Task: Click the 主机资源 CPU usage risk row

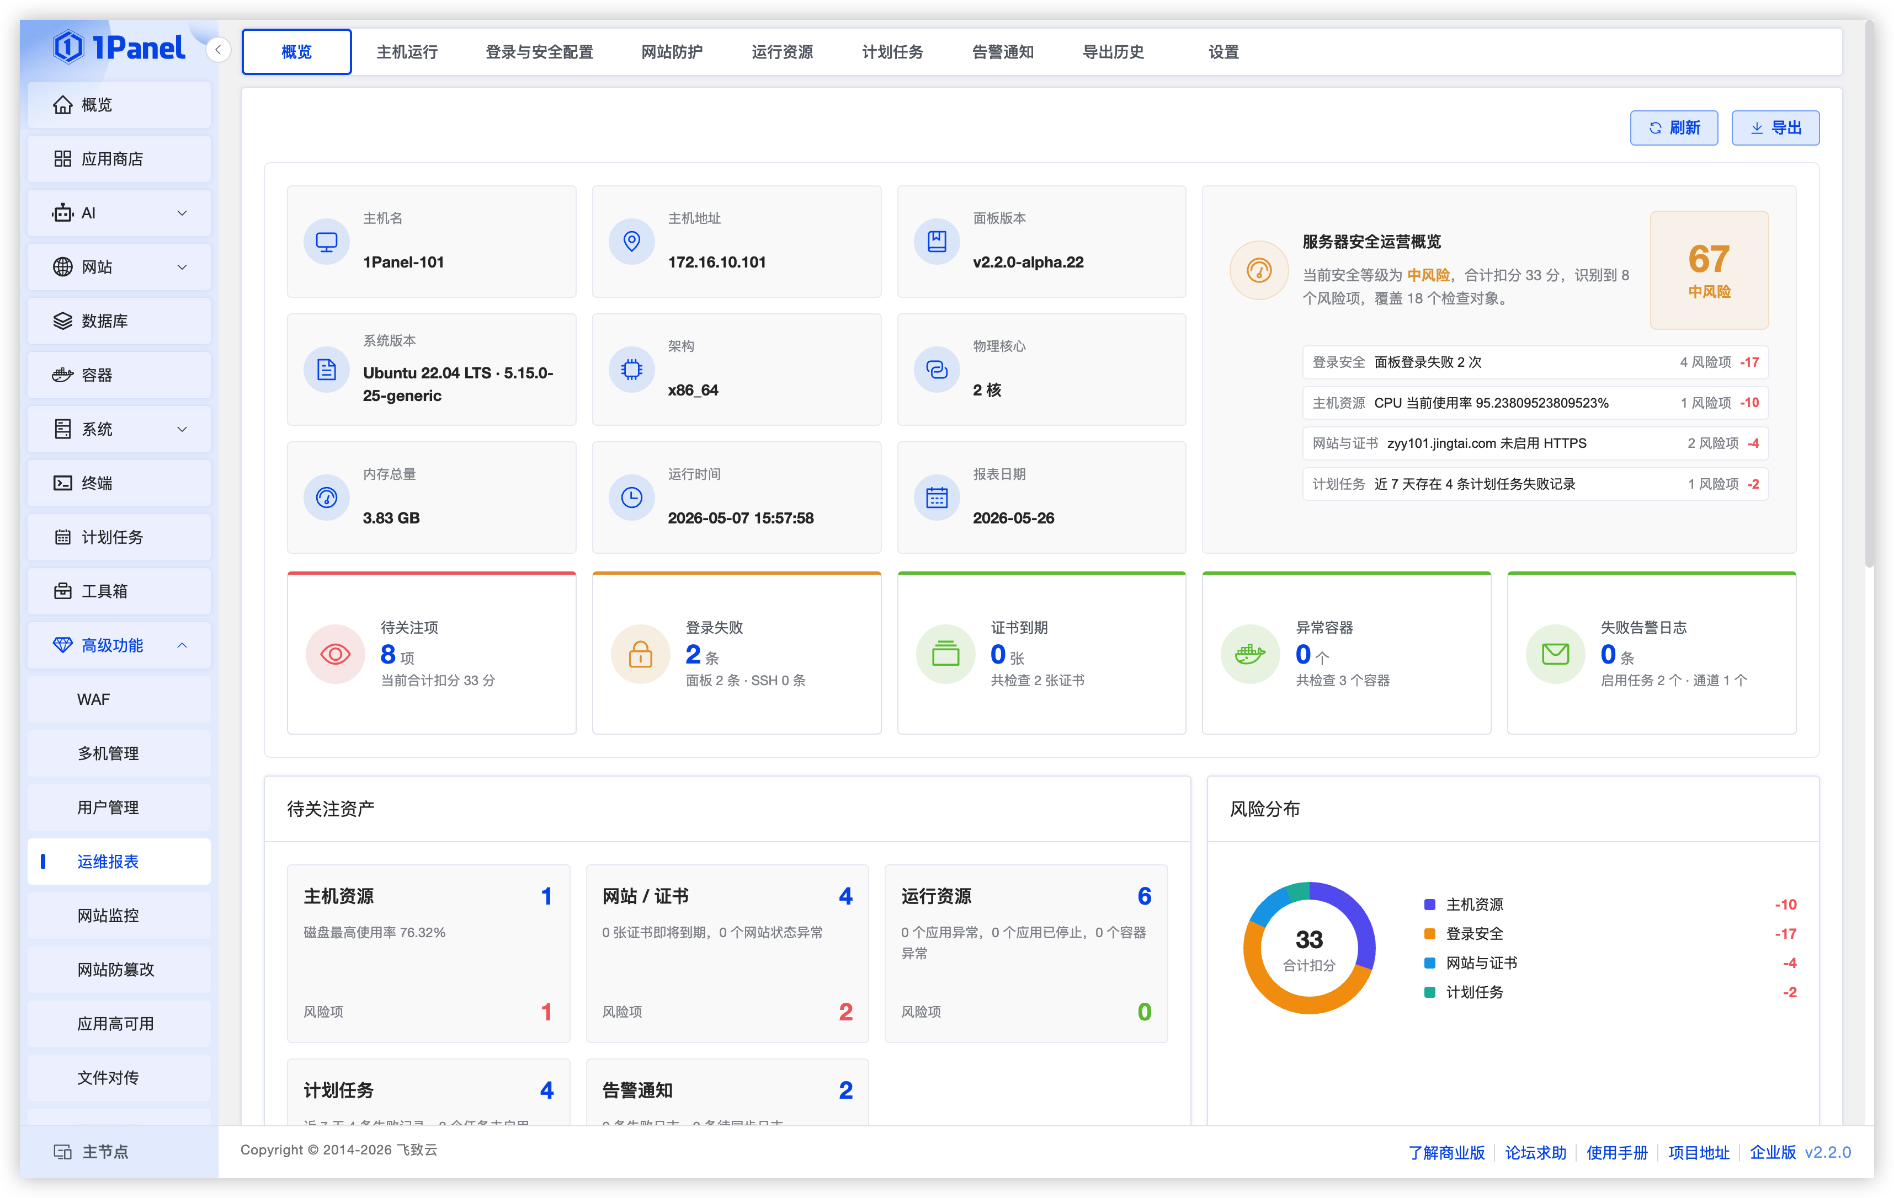Action: [x=1535, y=403]
